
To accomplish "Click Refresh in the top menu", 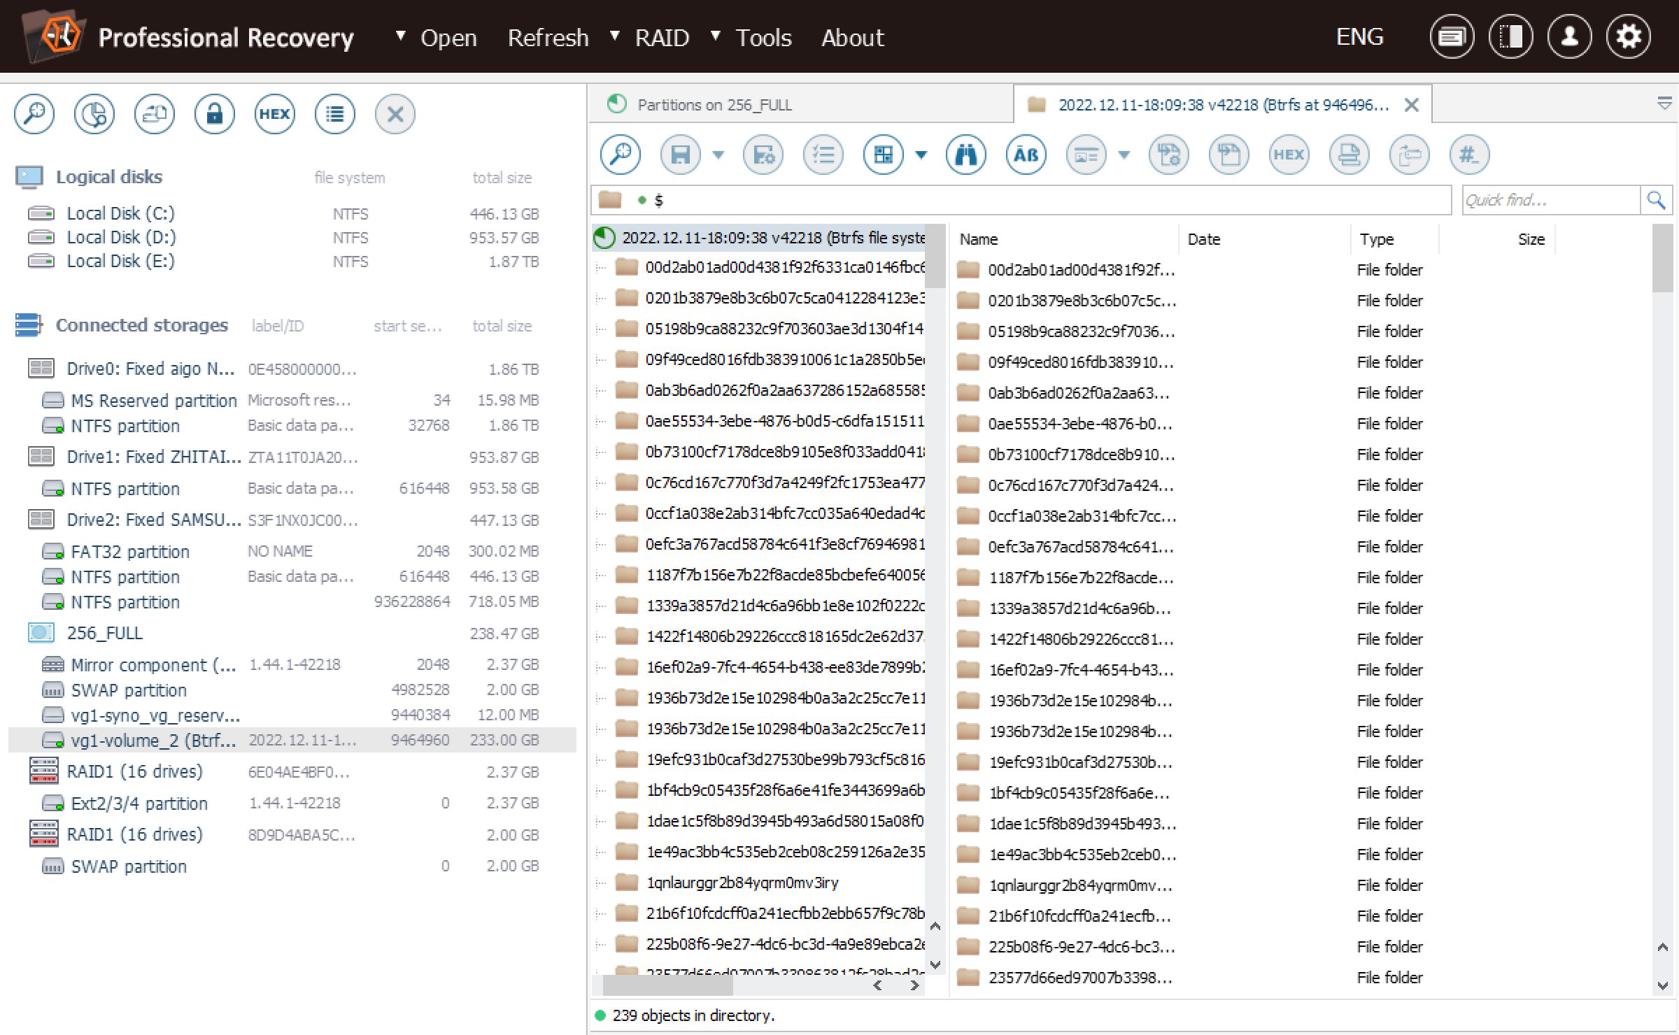I will pyautogui.click(x=548, y=38).
